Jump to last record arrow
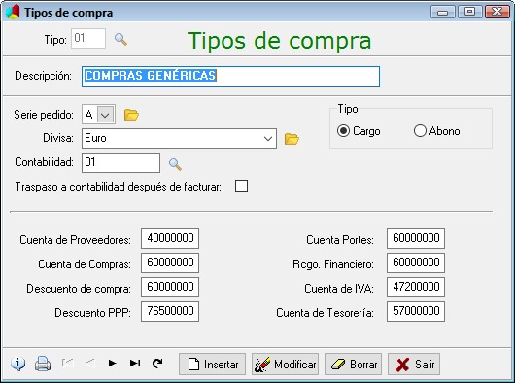 click(x=135, y=363)
